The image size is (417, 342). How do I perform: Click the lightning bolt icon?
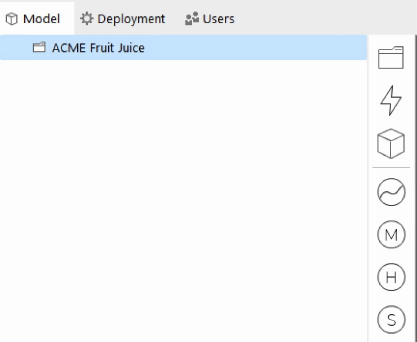click(391, 100)
